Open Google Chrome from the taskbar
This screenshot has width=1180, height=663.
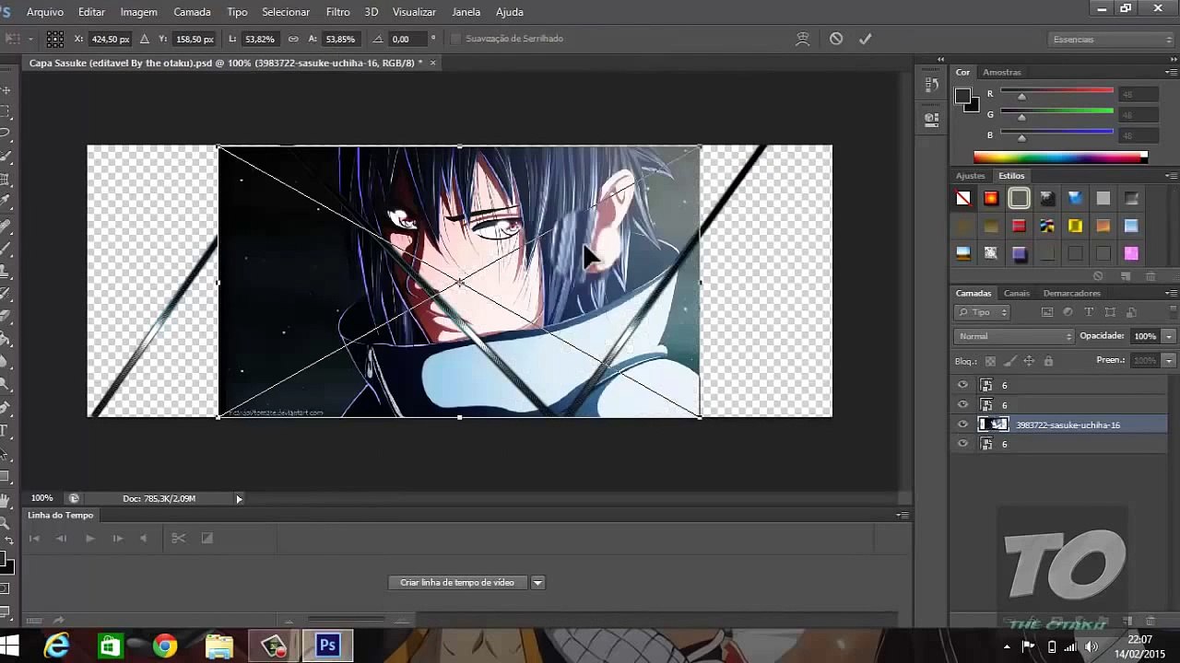coord(165,646)
